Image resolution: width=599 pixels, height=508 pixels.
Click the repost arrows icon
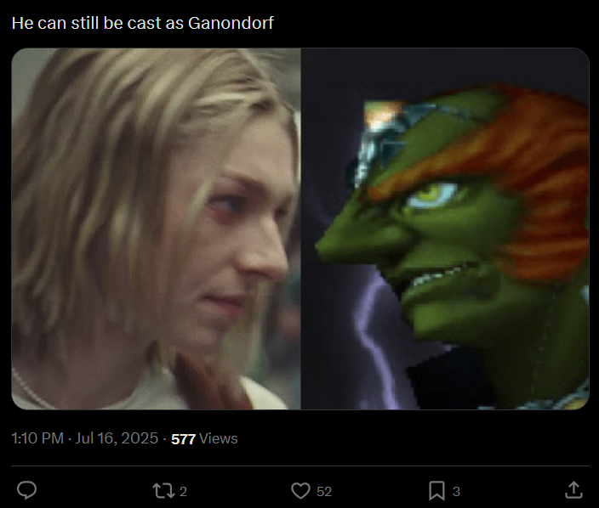(164, 491)
